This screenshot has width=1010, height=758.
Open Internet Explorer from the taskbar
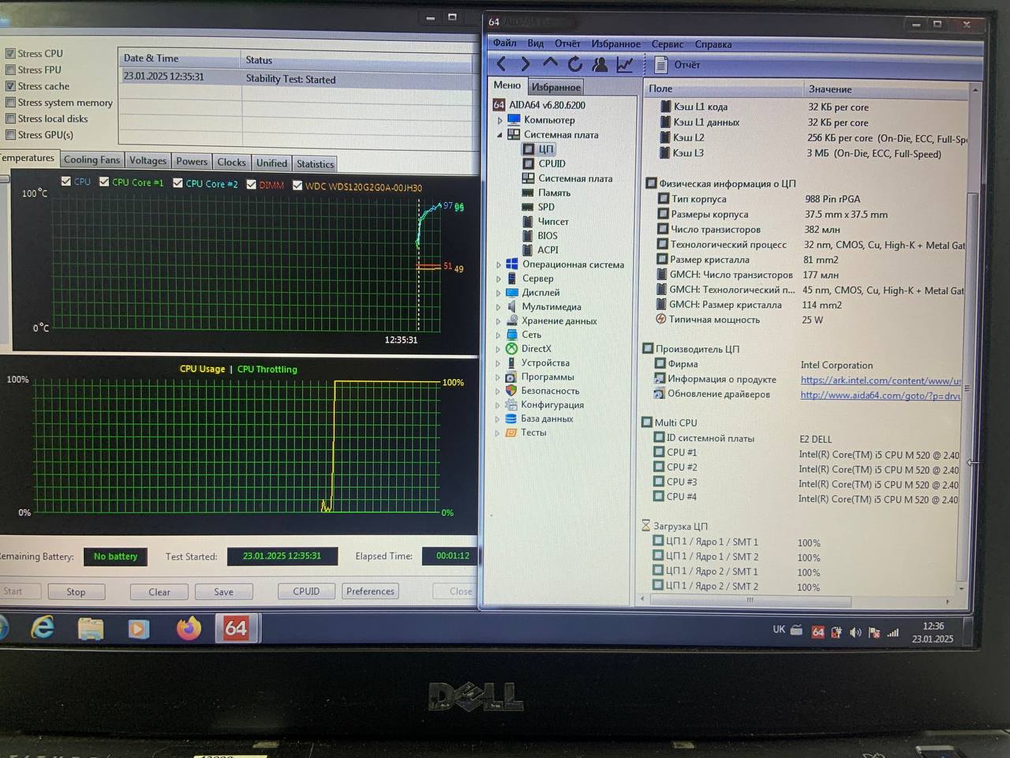(x=43, y=629)
